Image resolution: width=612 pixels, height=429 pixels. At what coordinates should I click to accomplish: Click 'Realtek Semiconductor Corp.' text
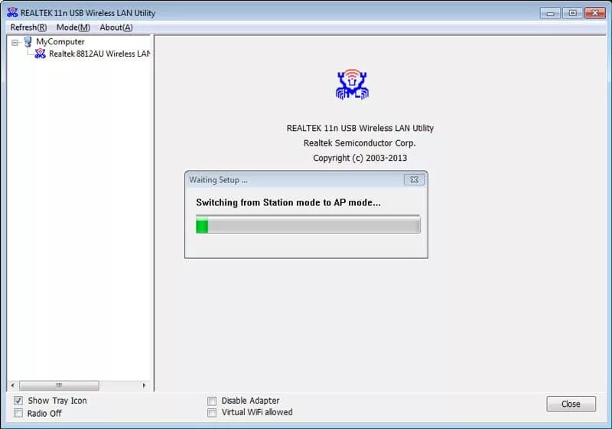point(360,143)
